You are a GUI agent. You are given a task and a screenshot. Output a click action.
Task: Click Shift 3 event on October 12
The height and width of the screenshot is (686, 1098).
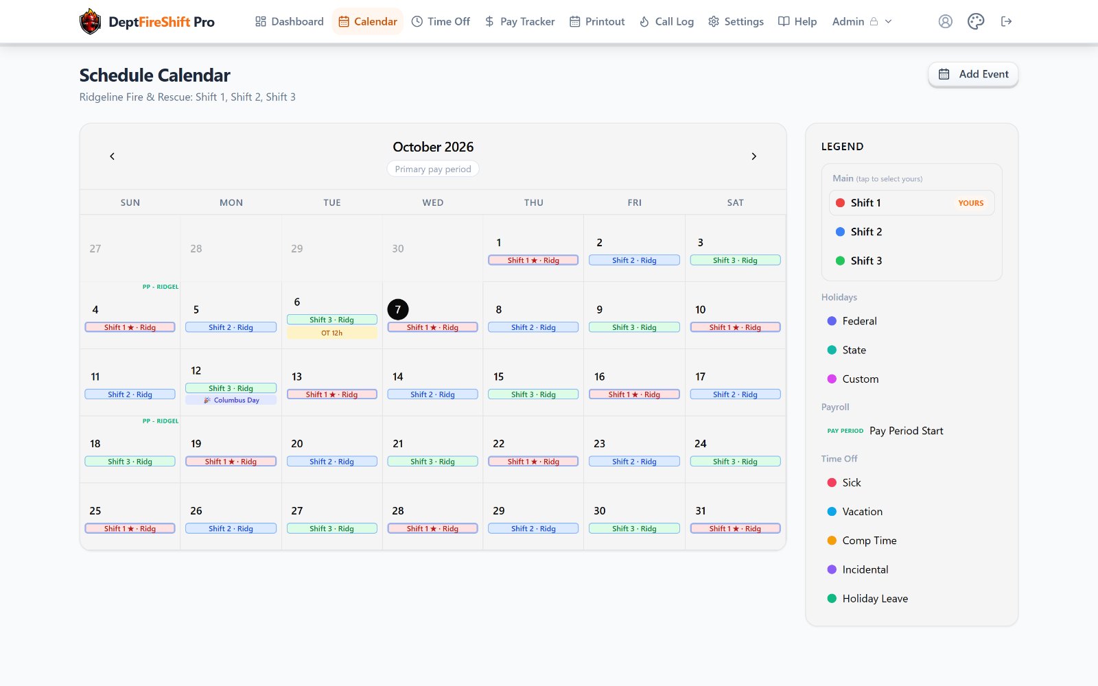click(231, 388)
